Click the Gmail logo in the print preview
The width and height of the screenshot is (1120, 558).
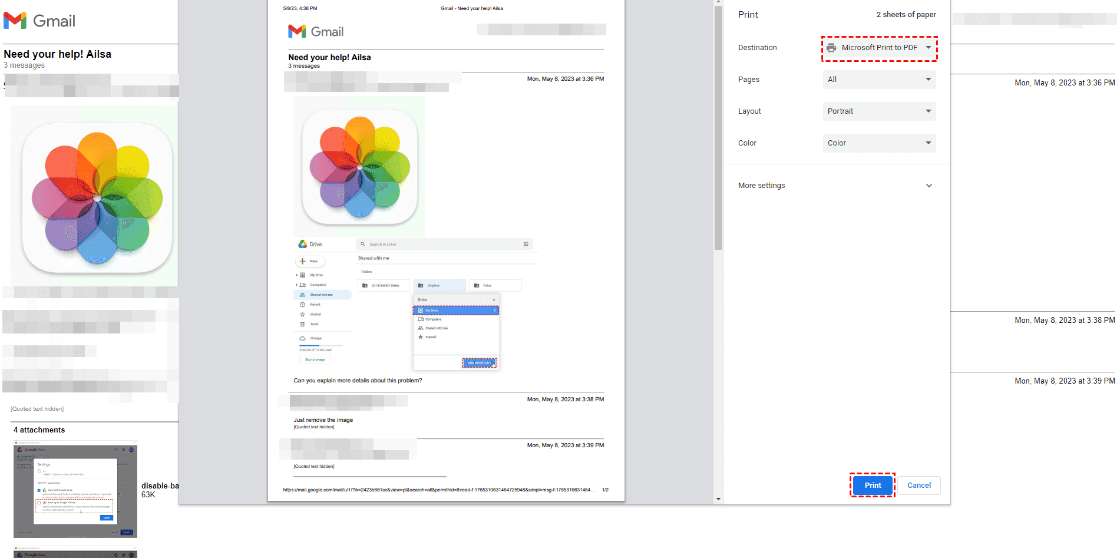click(316, 31)
